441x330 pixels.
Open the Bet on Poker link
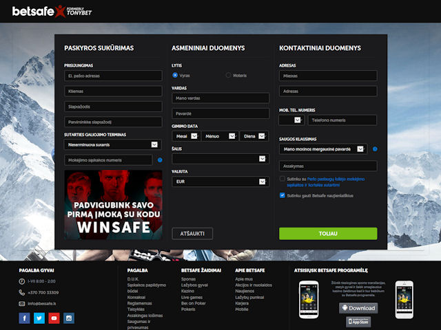point(194,303)
